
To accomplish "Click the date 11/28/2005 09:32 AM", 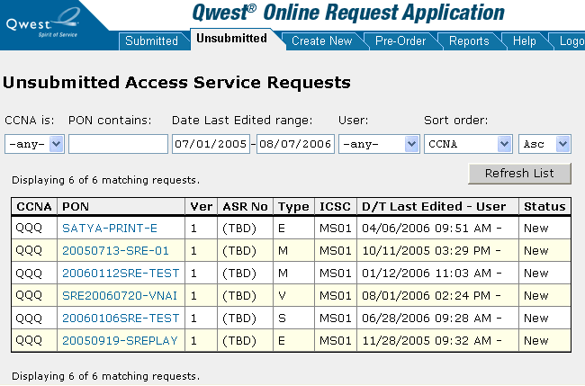I will (x=427, y=340).
